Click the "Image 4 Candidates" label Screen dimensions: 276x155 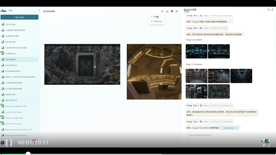pyautogui.click(x=194, y=40)
